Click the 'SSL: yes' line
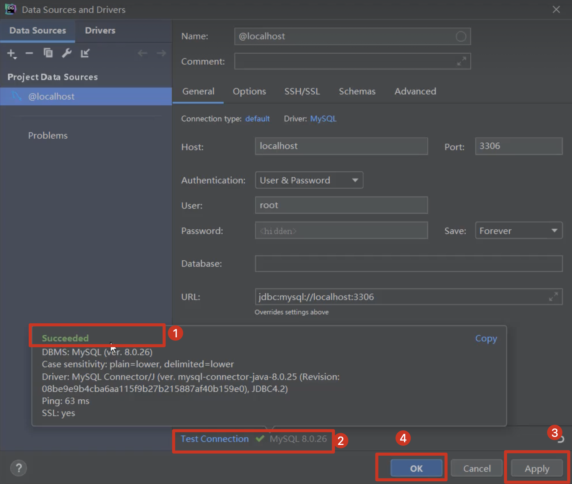This screenshot has width=572, height=484. coord(58,413)
